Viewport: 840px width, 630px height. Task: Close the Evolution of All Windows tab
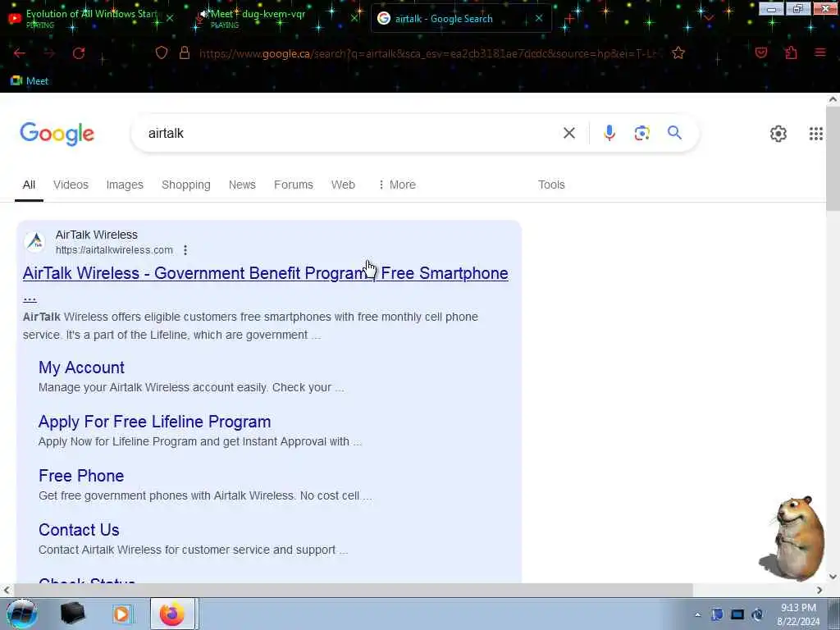tap(169, 18)
